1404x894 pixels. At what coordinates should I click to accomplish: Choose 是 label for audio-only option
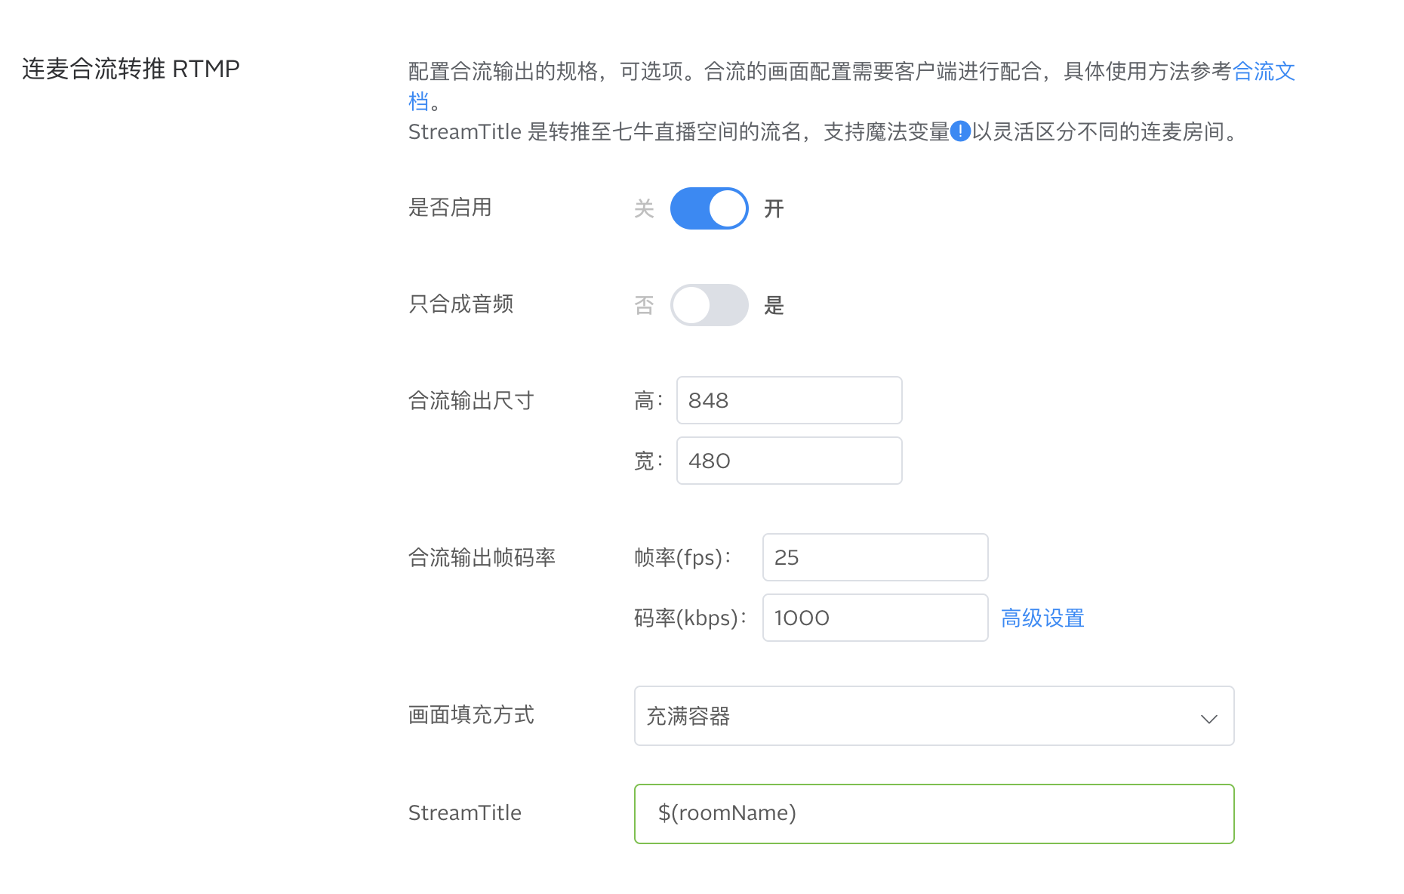tap(774, 305)
